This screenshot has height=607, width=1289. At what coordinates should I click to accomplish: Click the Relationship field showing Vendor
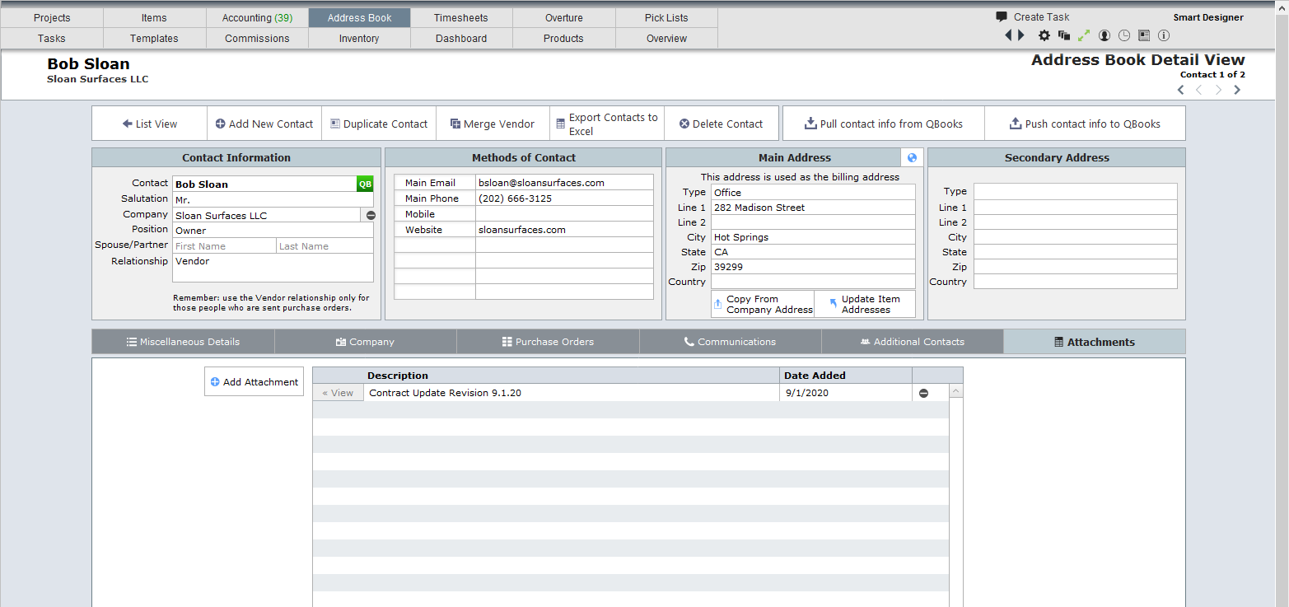coord(273,268)
